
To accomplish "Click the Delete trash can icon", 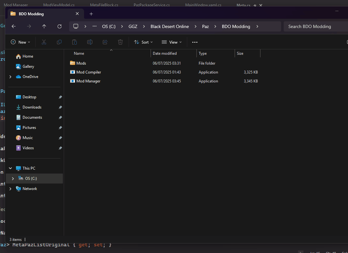I will click(x=120, y=42).
